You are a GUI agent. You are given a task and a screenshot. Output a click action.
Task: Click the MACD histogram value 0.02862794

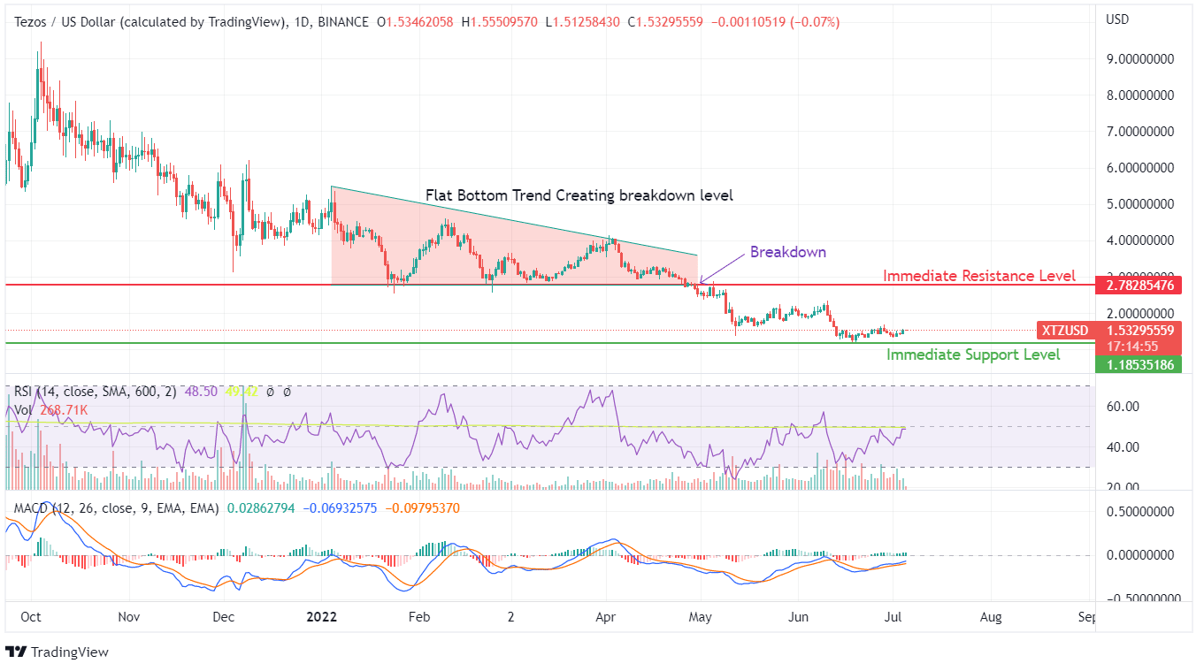(x=261, y=508)
